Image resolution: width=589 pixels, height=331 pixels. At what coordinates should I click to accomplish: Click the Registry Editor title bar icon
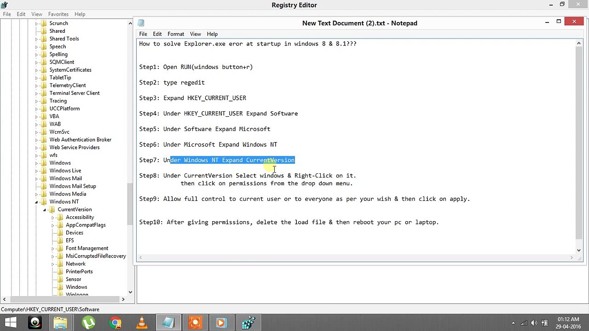point(4,5)
